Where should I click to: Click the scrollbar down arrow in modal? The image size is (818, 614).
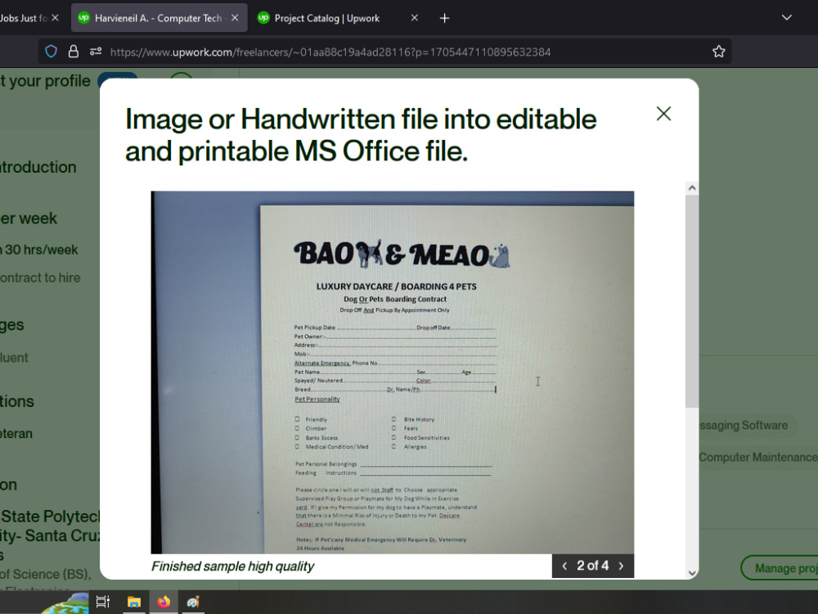point(692,573)
